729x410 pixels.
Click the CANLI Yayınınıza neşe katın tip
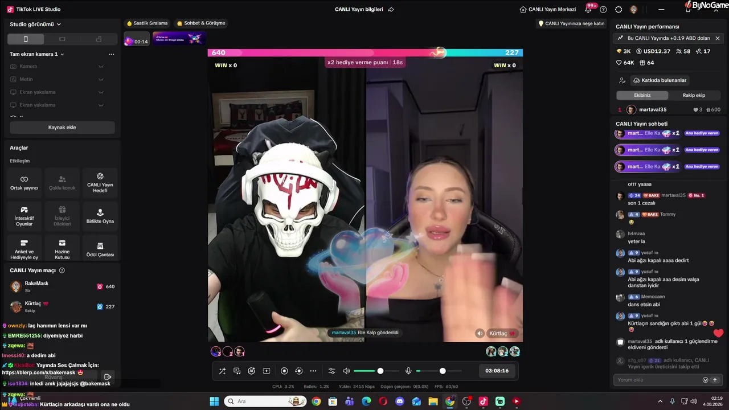point(571,23)
